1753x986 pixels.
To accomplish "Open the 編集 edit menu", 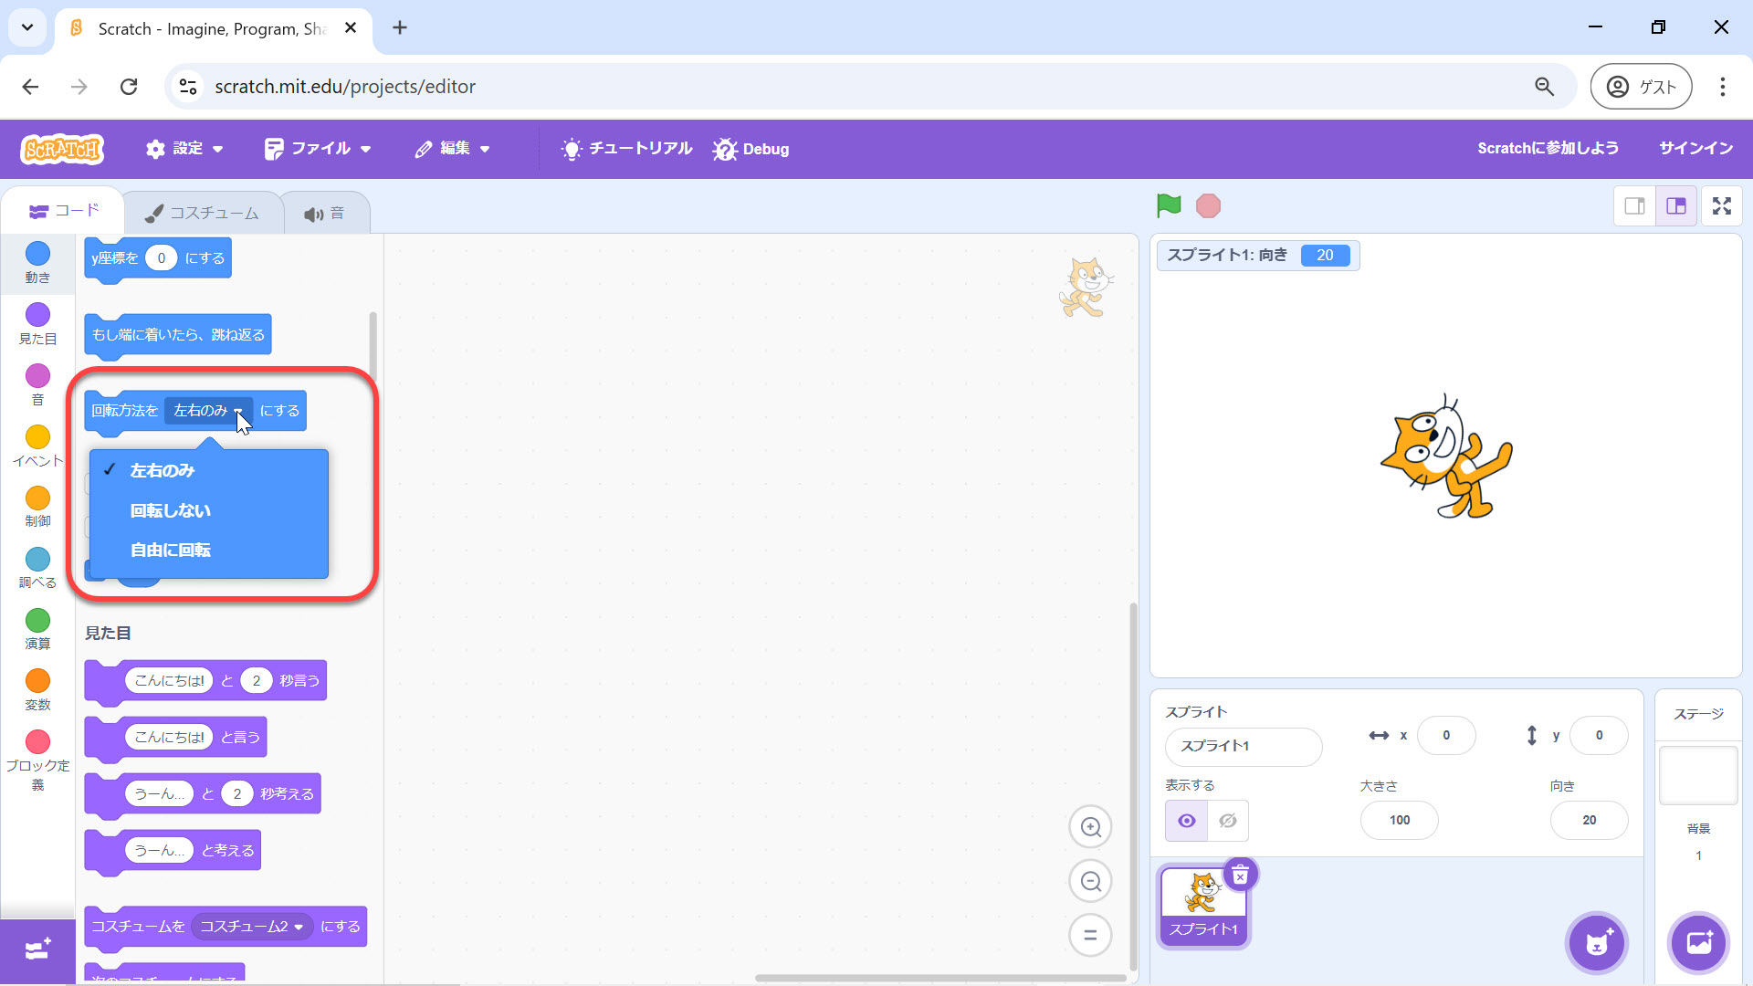I will (453, 149).
